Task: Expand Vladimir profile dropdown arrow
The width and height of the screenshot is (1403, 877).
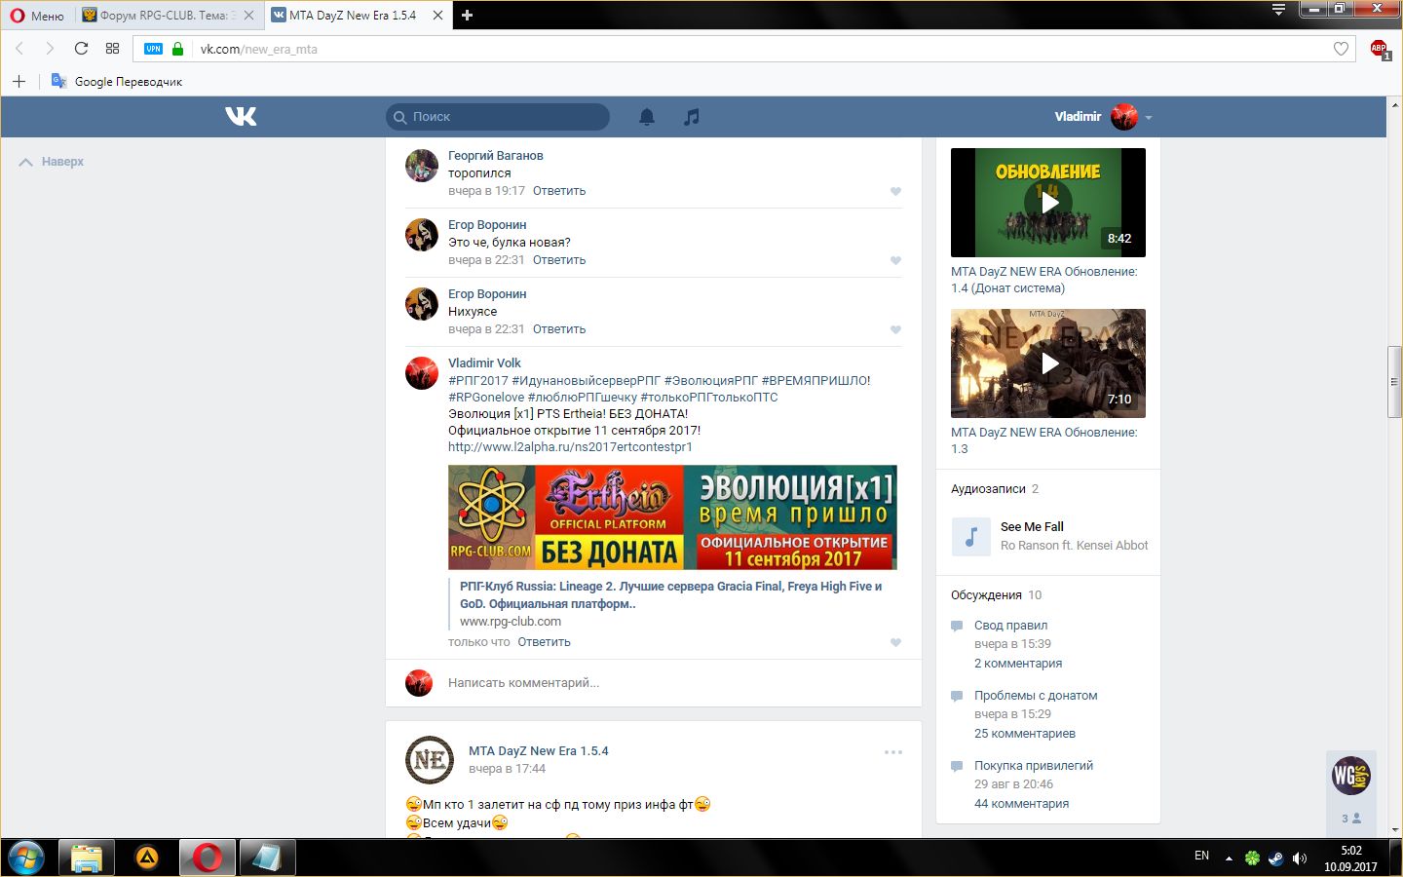Action: click(1149, 118)
